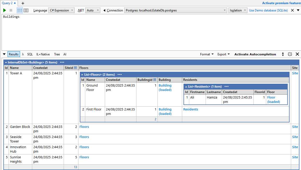
Task: Open Site link for Seaside Tower row
Action: (x=295, y=137)
